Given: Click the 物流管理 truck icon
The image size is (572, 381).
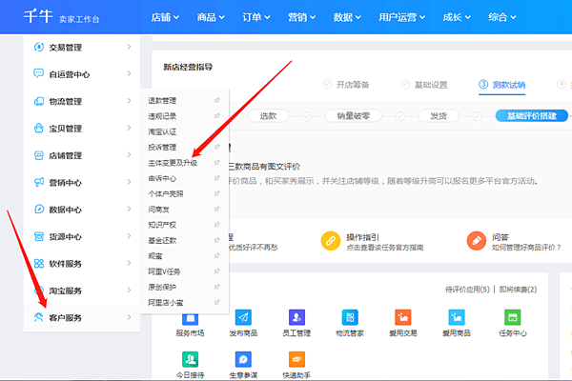Looking at the screenshot, I should coord(39,101).
